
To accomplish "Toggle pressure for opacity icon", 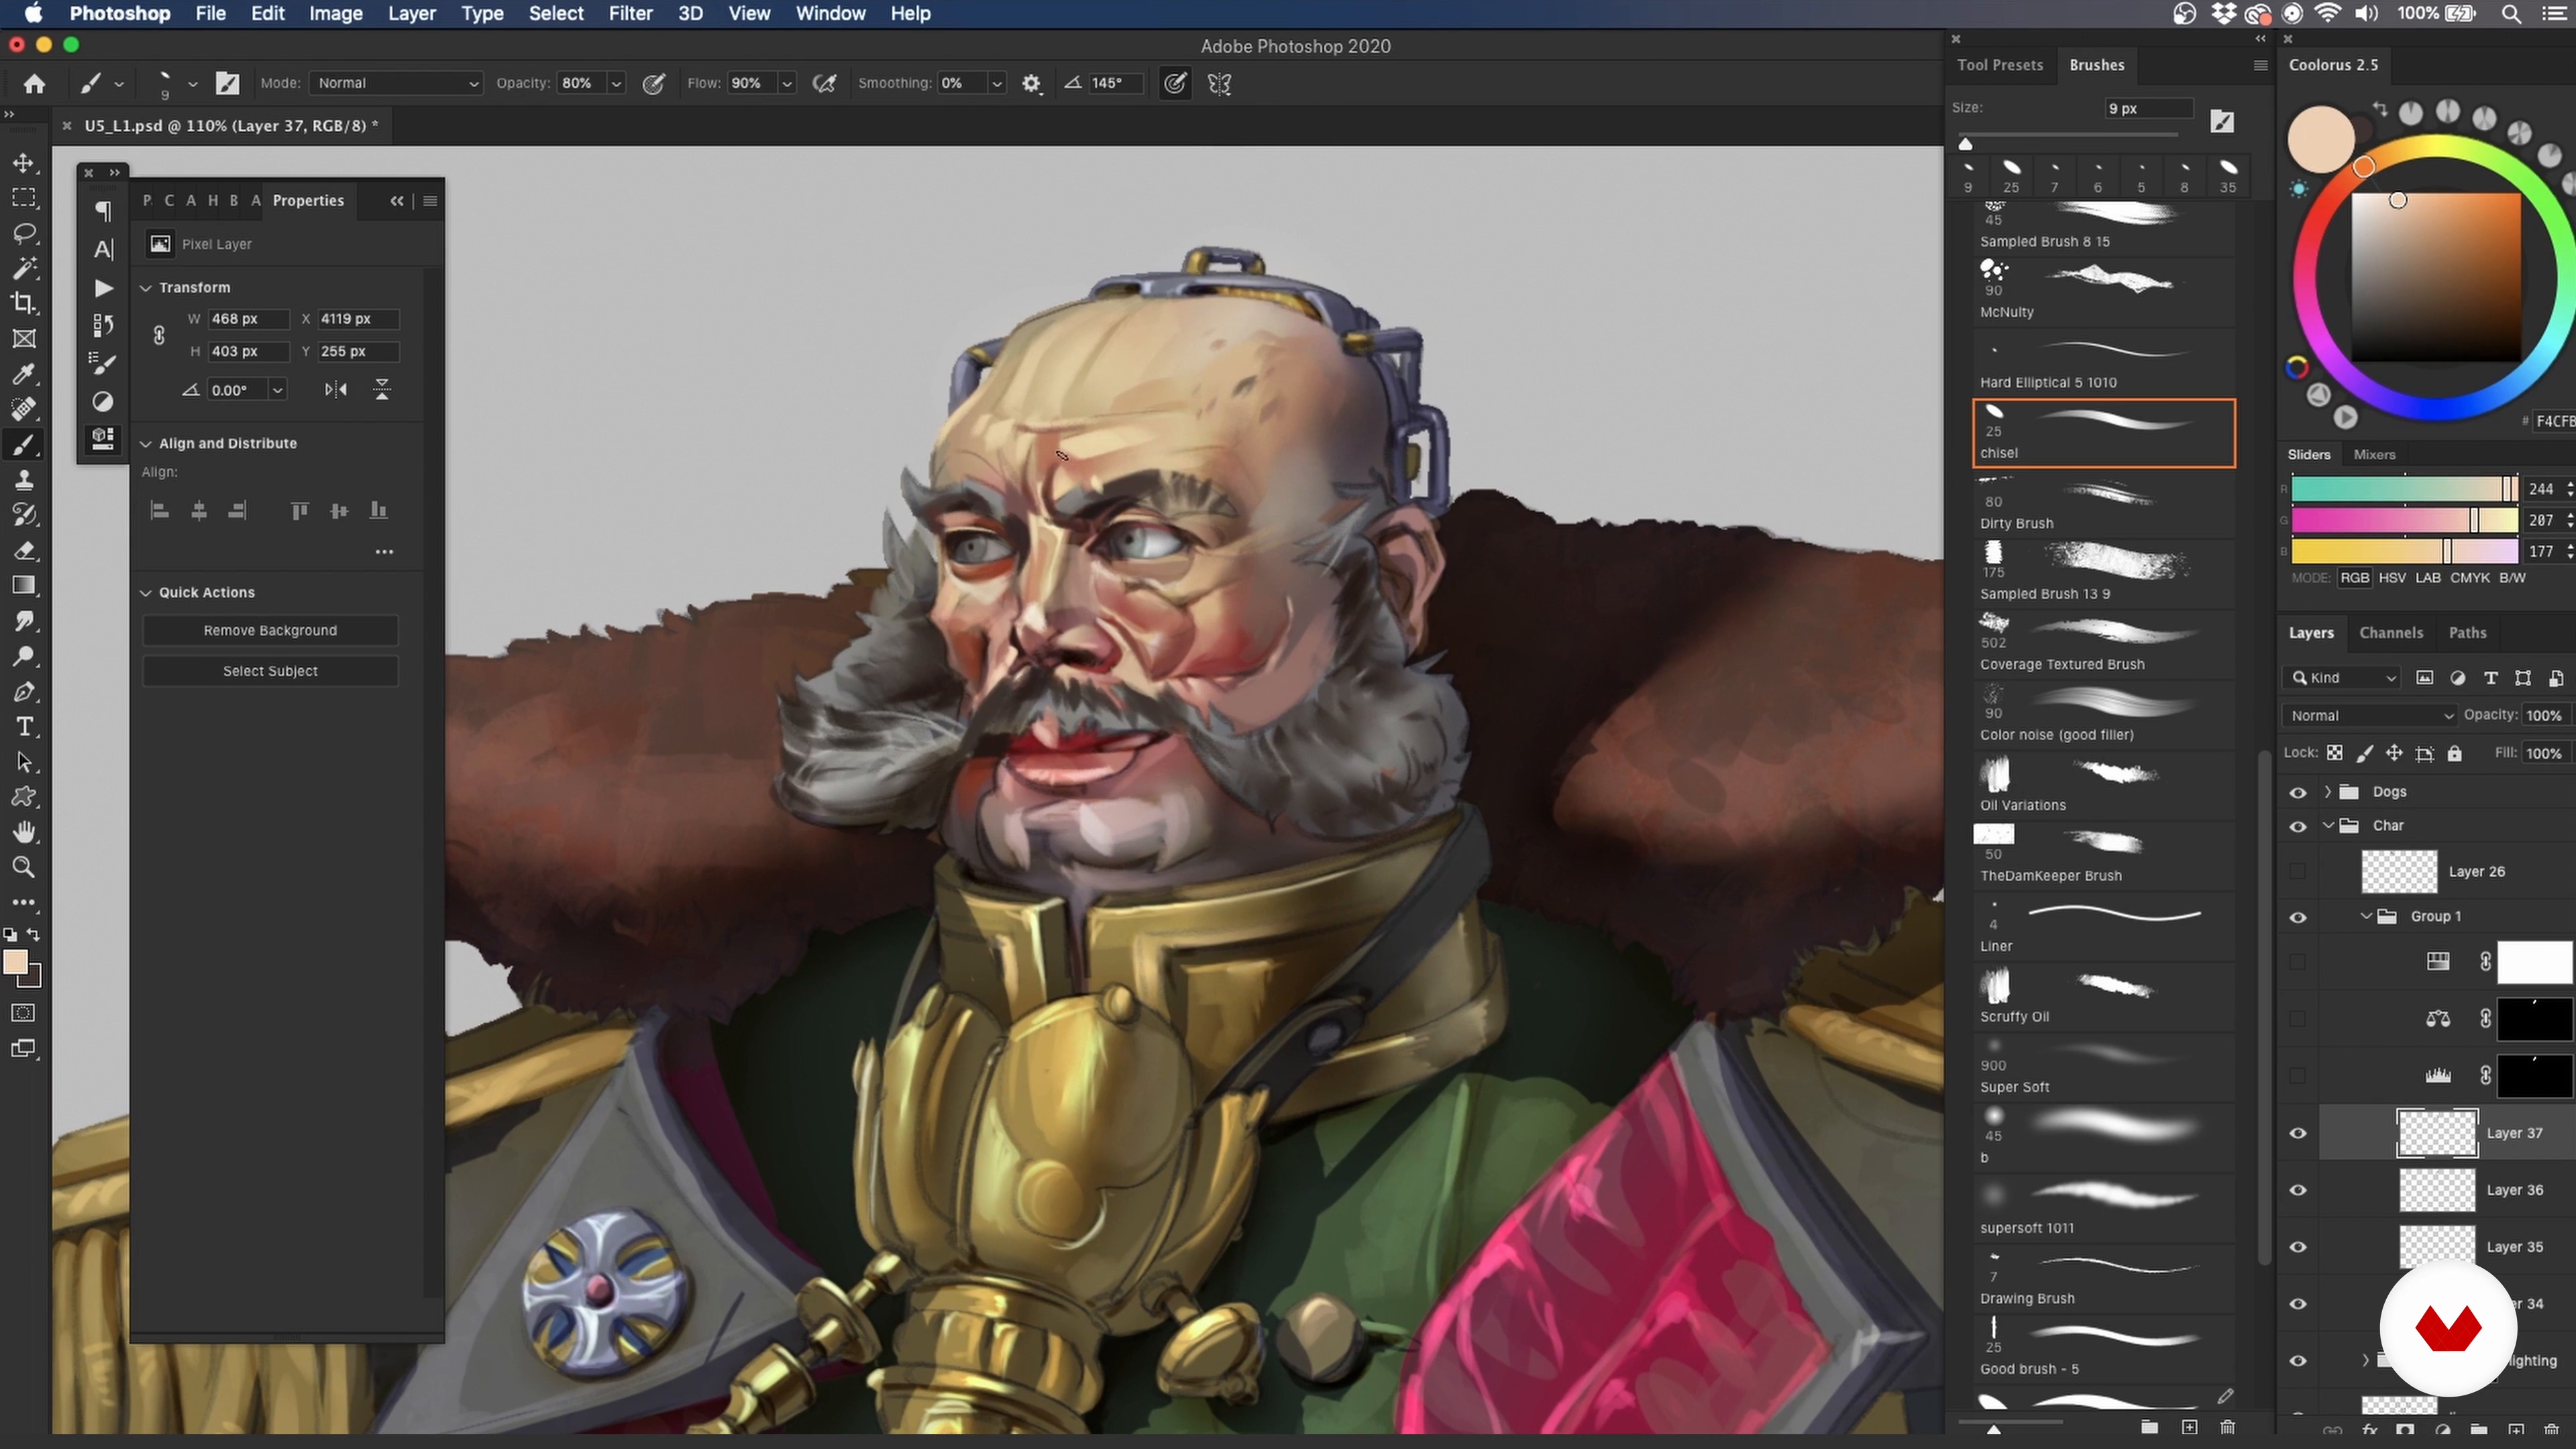I will [x=654, y=84].
